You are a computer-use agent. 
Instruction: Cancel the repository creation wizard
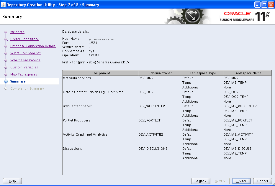pyautogui.click(x=262, y=181)
